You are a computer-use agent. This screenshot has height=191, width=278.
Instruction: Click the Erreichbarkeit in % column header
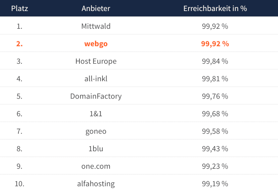pyautogui.click(x=215, y=8)
